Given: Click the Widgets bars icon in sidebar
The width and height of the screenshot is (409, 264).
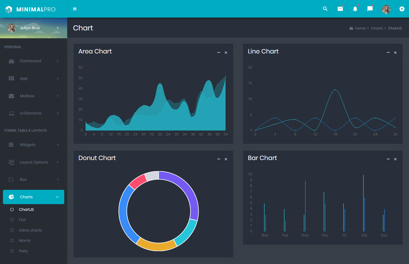Looking at the screenshot, I should (x=11, y=145).
